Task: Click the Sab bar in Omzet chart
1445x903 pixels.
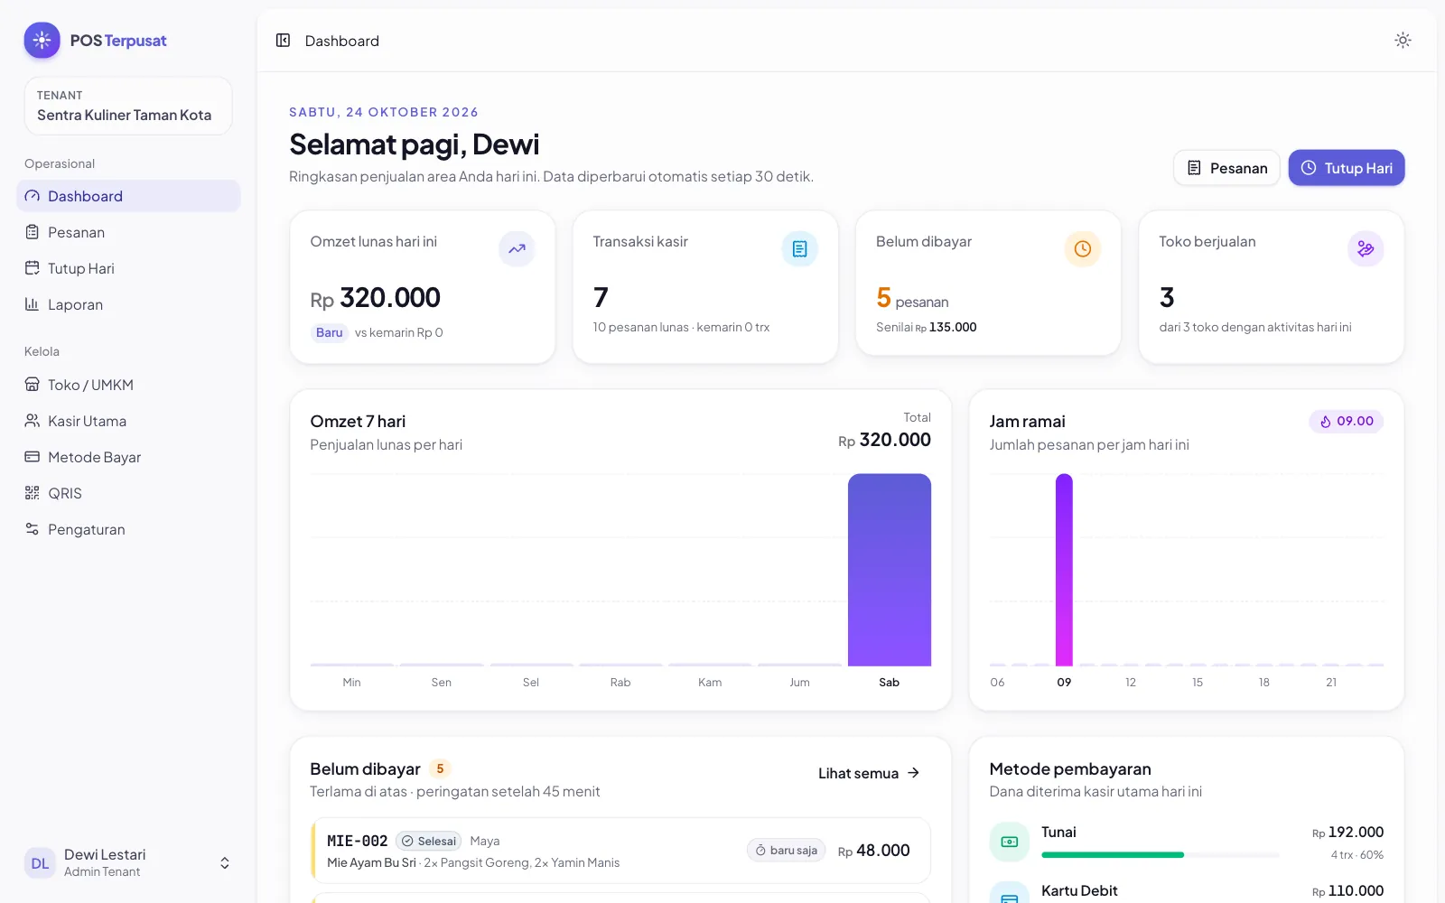Action: click(x=890, y=570)
